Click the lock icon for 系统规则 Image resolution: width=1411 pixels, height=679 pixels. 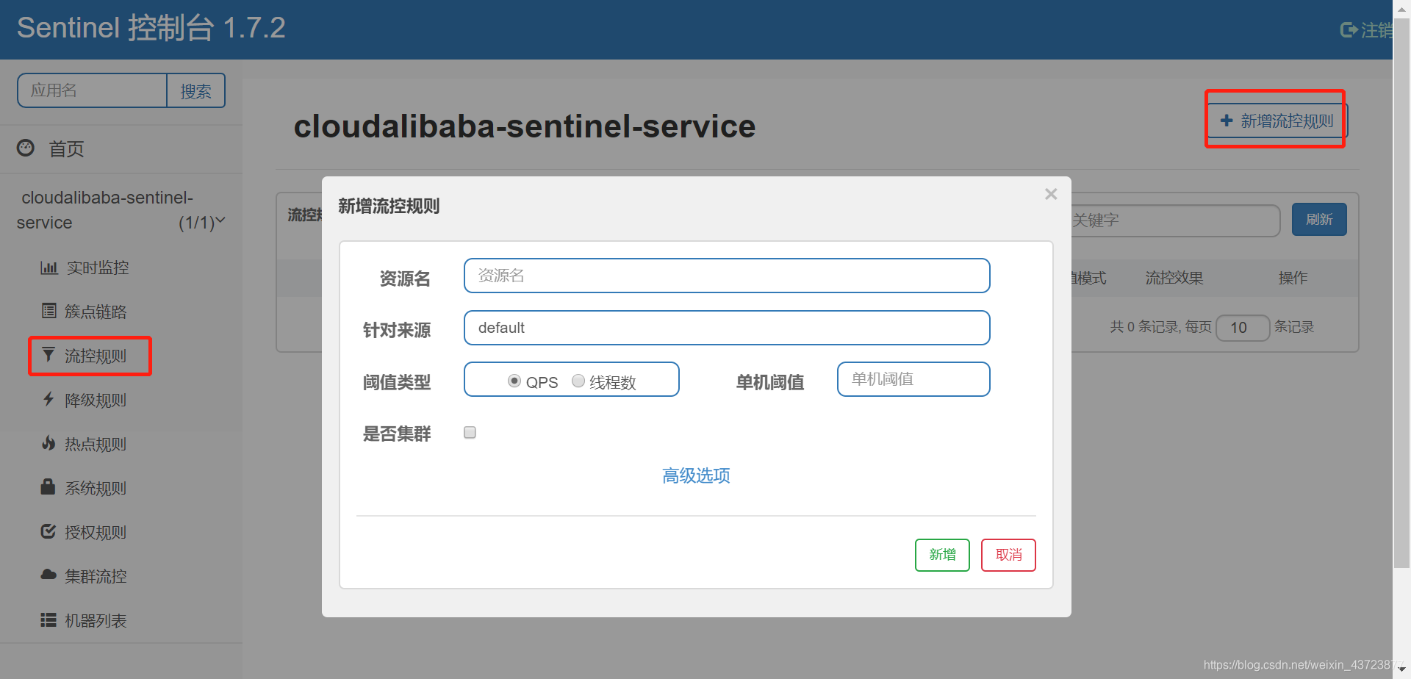pyautogui.click(x=49, y=486)
